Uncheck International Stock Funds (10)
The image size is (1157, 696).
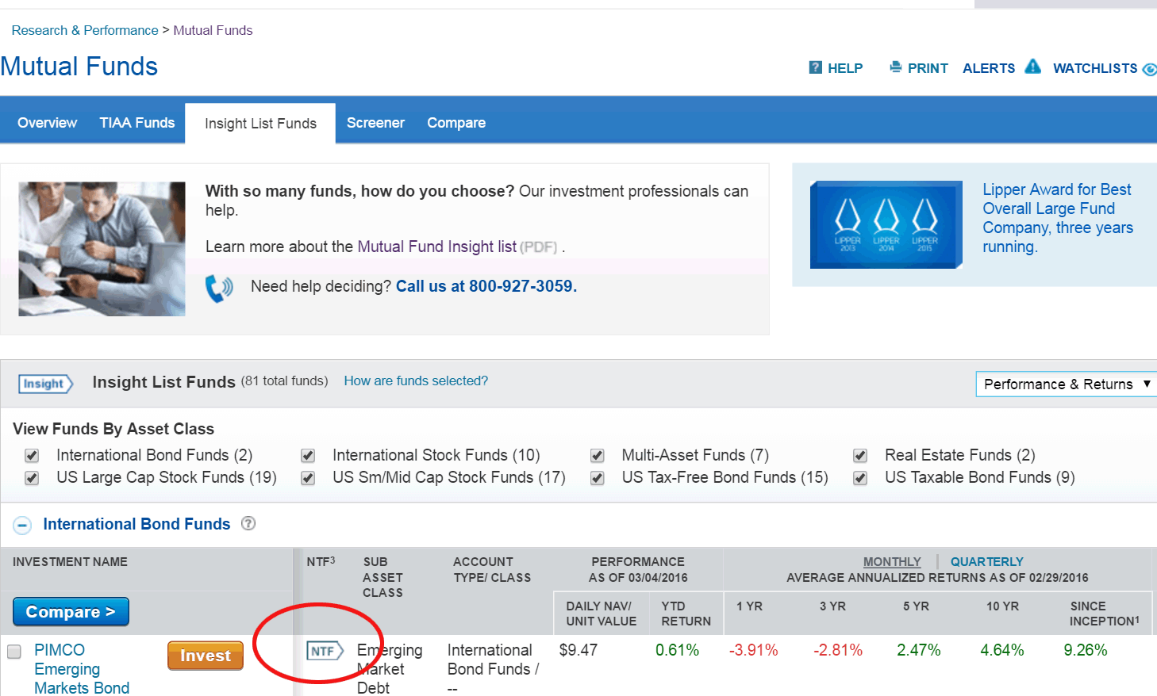pos(308,456)
